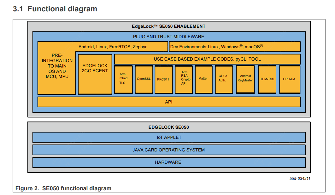Select the orange 'API' bar
The width and height of the screenshot is (335, 195).
(x=169, y=102)
